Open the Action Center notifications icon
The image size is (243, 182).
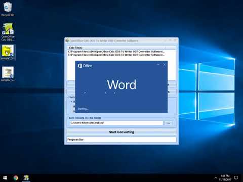[236, 178]
